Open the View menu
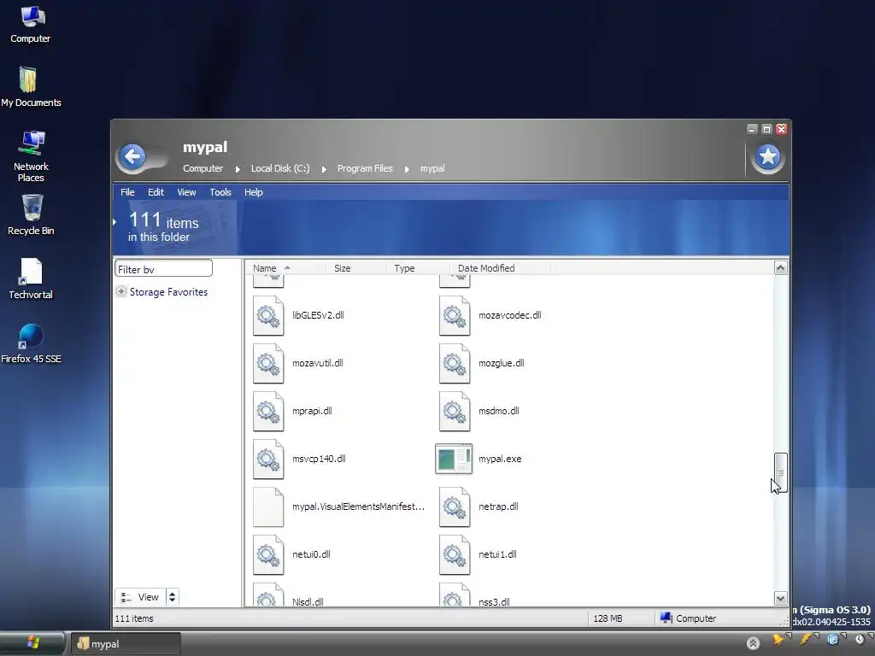The height and width of the screenshot is (656, 875). [x=186, y=192]
